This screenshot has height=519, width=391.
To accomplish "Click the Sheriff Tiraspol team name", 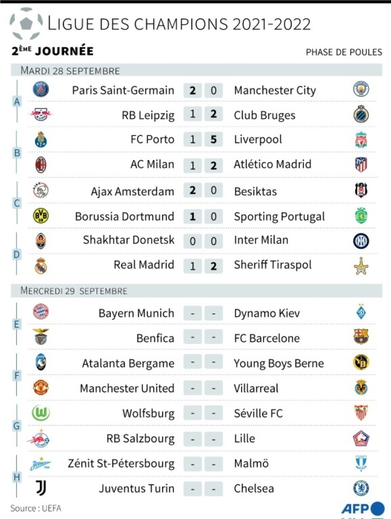I will (273, 265).
